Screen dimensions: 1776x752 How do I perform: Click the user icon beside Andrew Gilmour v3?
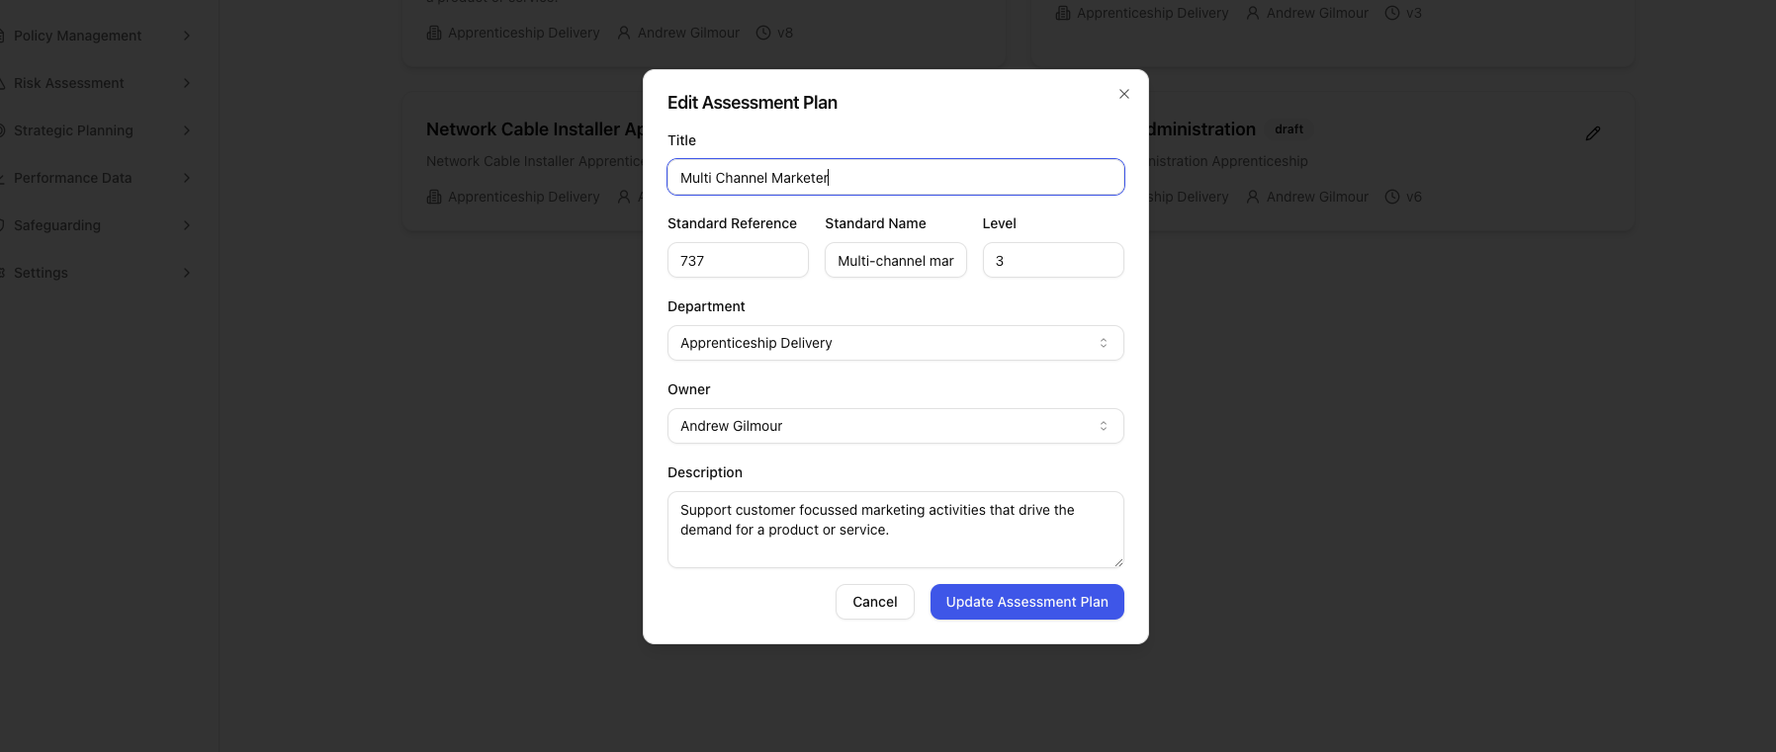1253,13
